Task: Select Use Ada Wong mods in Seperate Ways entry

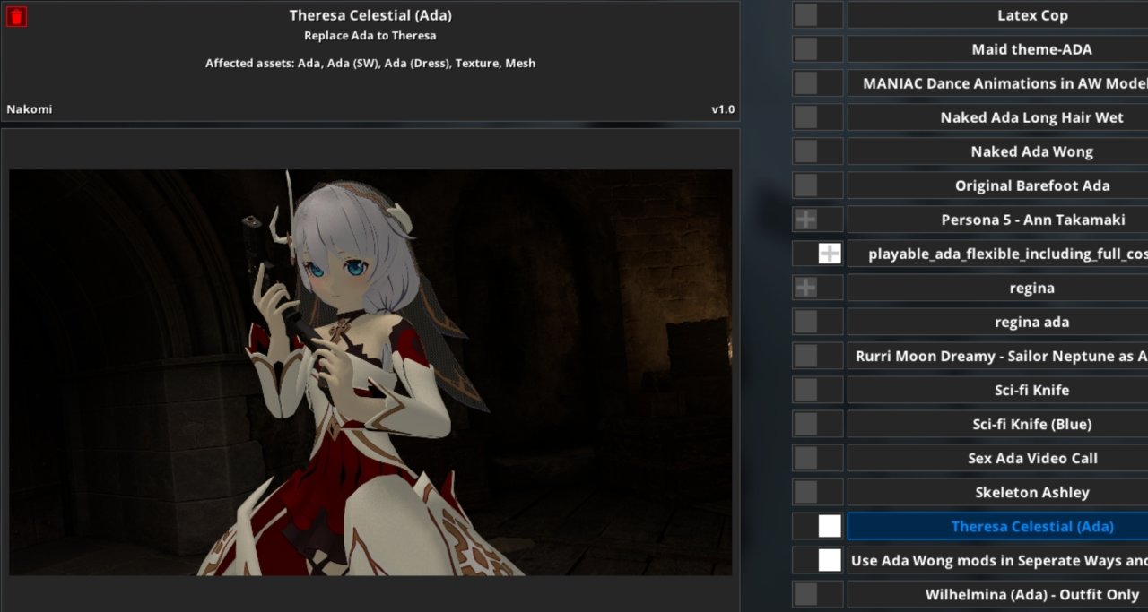Action: [x=997, y=560]
